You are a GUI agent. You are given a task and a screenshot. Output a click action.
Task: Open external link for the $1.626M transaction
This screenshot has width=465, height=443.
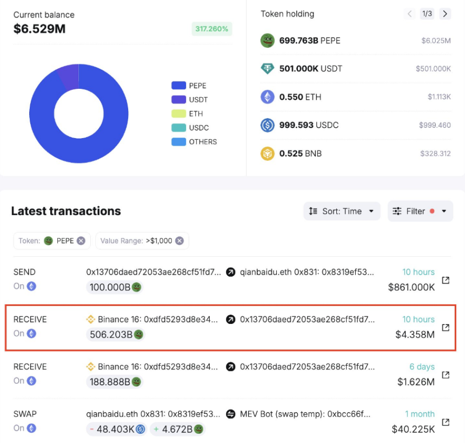pos(446,375)
